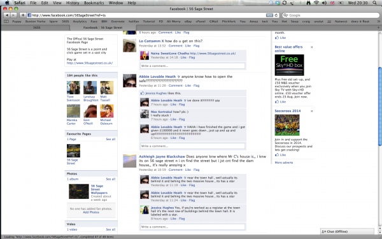
Task: Write a comment under Ashleigh's post
Action: point(192,227)
